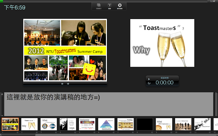Select slide 3 thumbnail with two logos
This screenshot has width=218, height=136.
click(49, 124)
